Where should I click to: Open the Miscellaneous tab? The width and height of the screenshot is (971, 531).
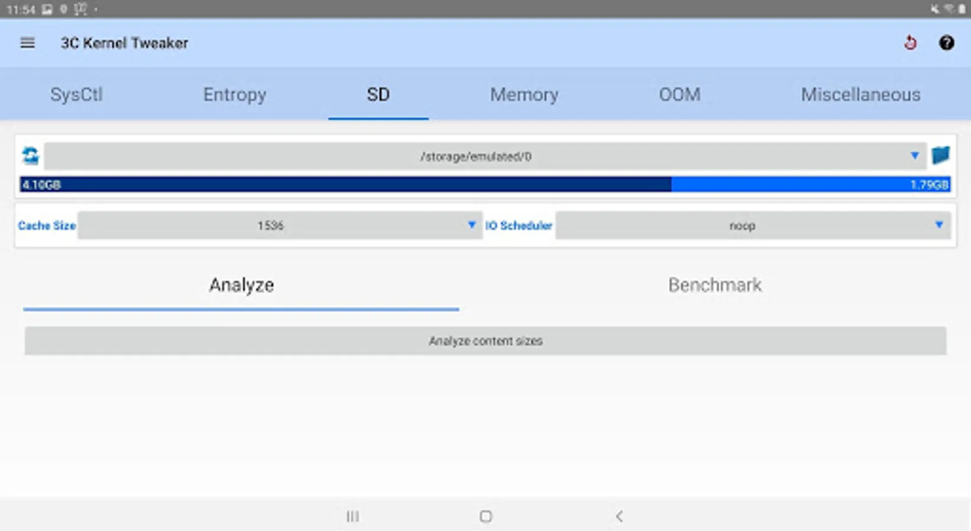pos(860,94)
